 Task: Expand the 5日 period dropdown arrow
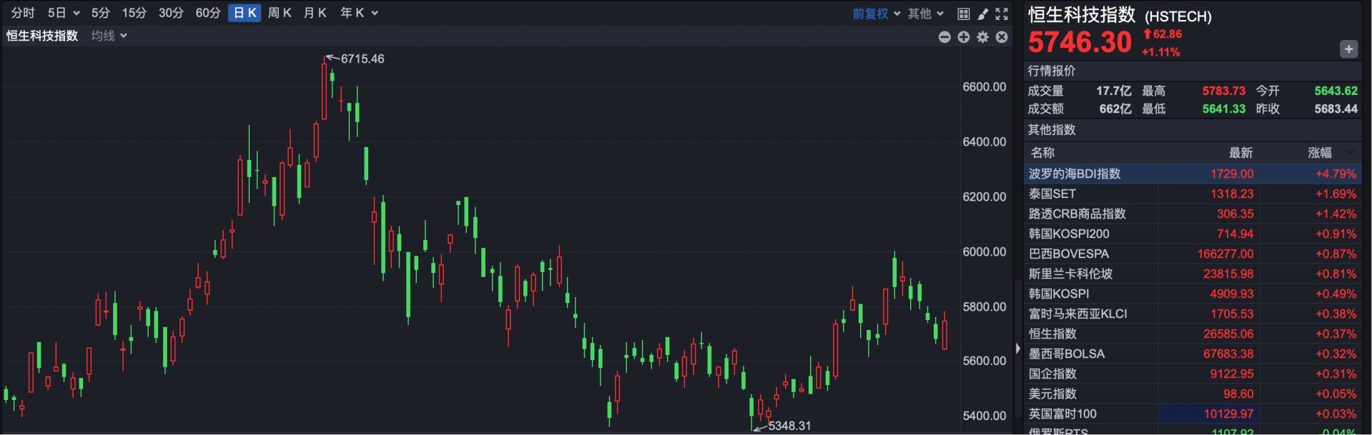click(x=77, y=14)
